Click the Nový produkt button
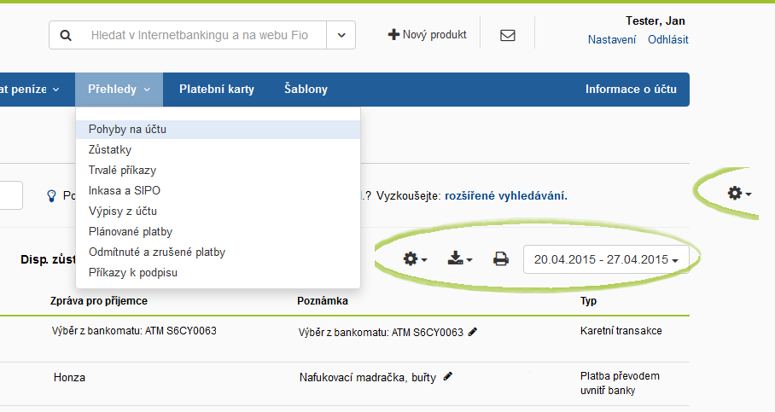 coord(428,35)
